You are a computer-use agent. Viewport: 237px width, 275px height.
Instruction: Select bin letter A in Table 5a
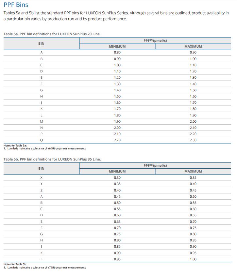coord(42,53)
